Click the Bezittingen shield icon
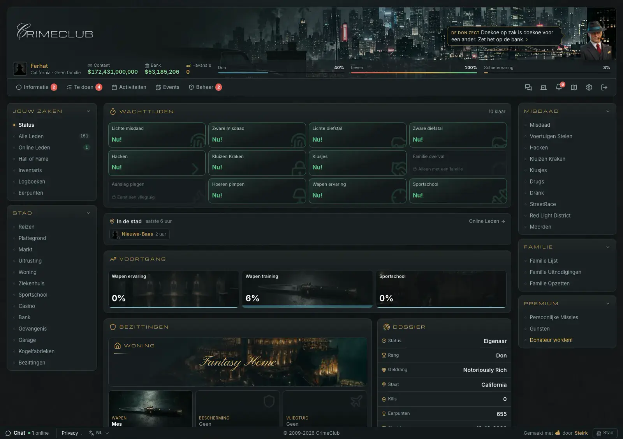The width and height of the screenshot is (623, 439). (113, 327)
